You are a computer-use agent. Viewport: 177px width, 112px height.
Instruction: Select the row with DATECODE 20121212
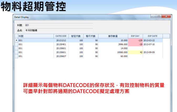pos(60,40)
